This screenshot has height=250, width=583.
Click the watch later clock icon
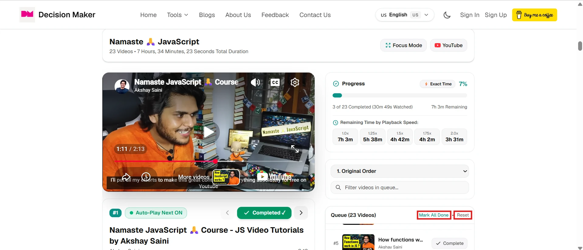pos(146,176)
